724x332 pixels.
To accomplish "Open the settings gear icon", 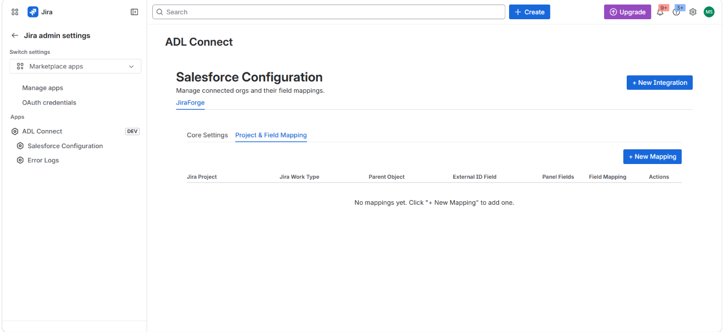I will (x=693, y=12).
